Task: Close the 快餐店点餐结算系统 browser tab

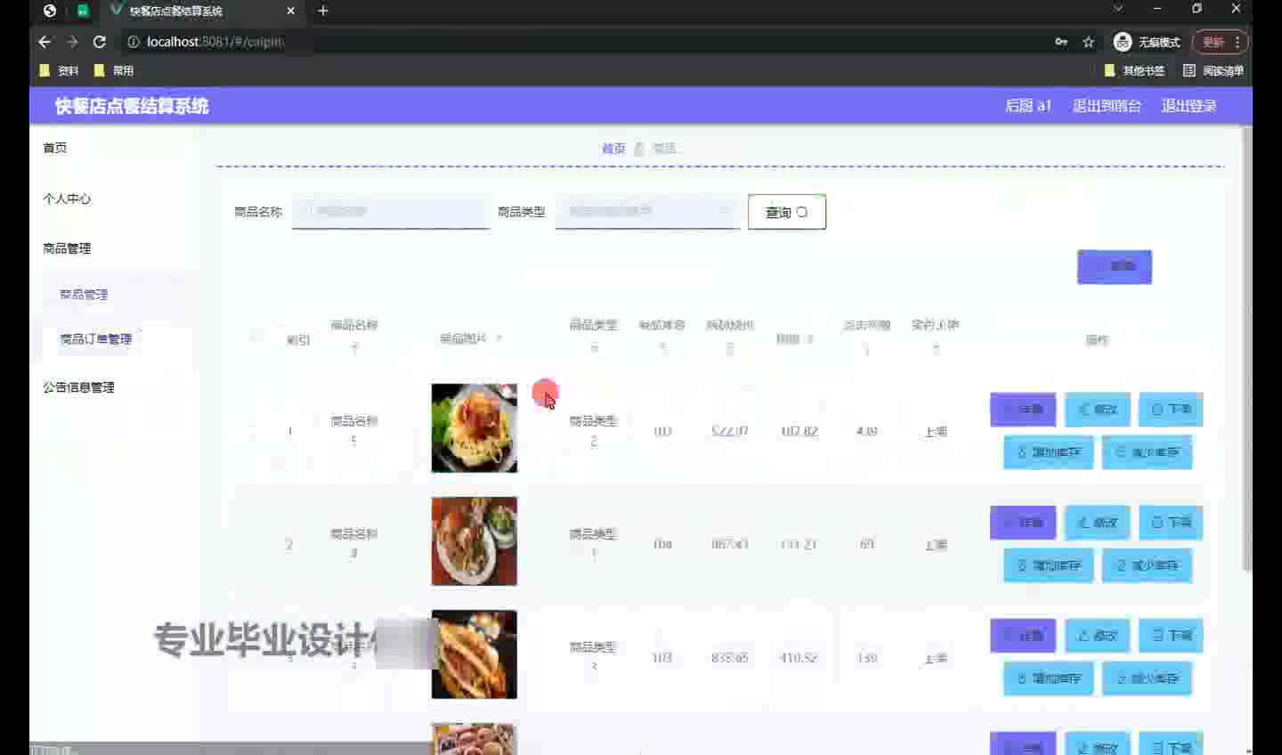Action: pyautogui.click(x=290, y=11)
